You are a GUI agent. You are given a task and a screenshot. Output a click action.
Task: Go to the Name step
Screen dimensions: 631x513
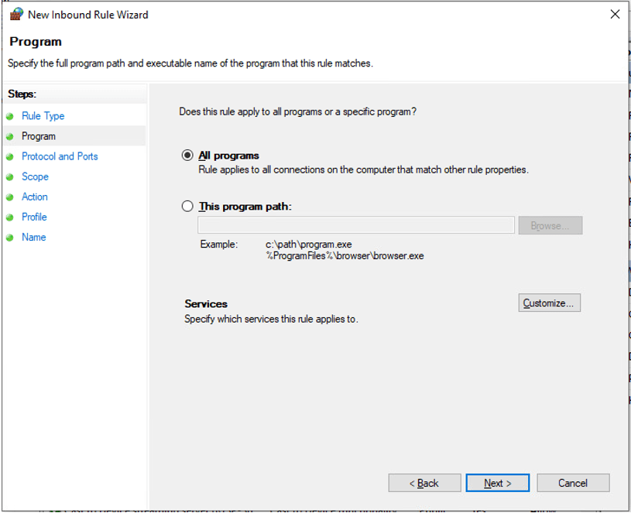pos(34,237)
